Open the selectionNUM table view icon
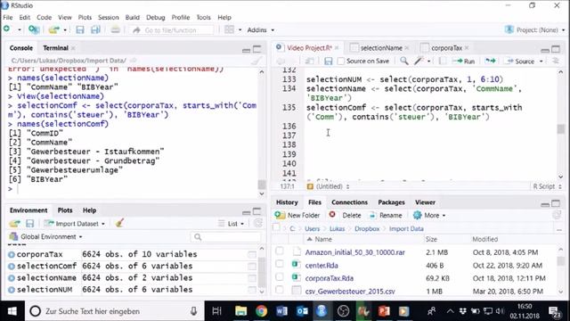Image resolution: width=570 pixels, height=321 pixels. [251, 290]
